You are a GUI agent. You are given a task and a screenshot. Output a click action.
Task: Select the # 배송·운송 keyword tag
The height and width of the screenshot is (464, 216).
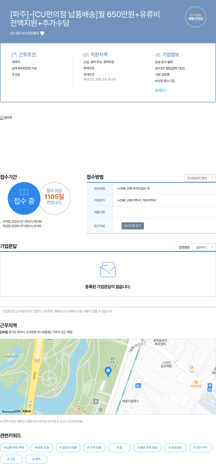pyautogui.click(x=42, y=448)
